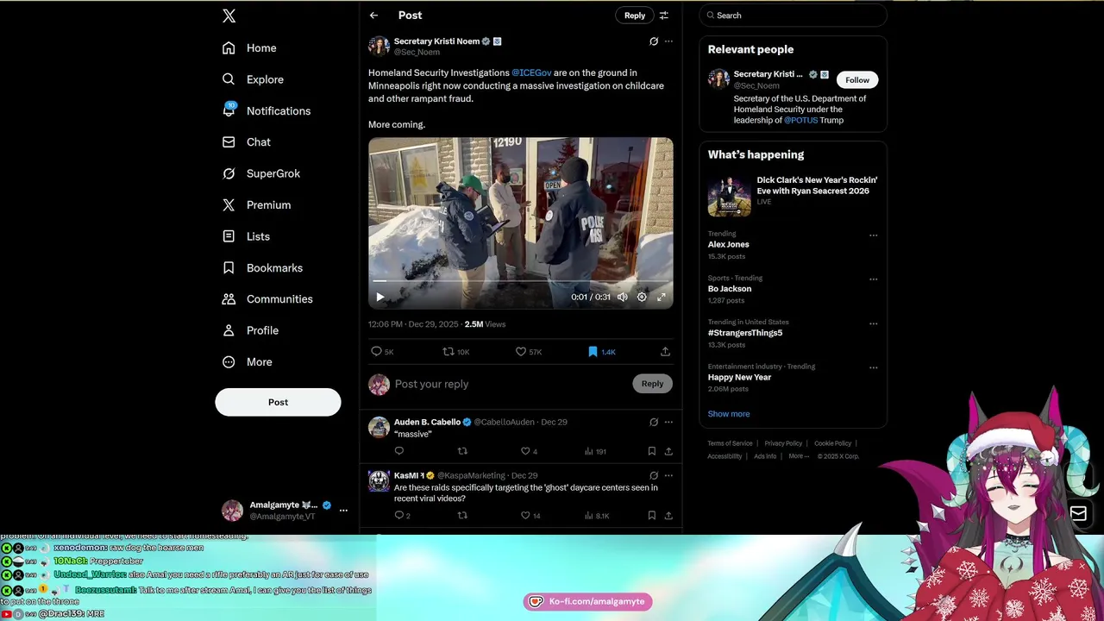1104x621 pixels.
Task: View analytics on KasMI's comment 8.1K
Action: coord(597,516)
